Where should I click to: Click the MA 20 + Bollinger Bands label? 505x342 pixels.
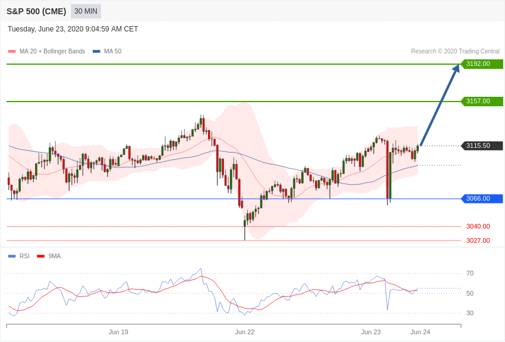point(52,51)
